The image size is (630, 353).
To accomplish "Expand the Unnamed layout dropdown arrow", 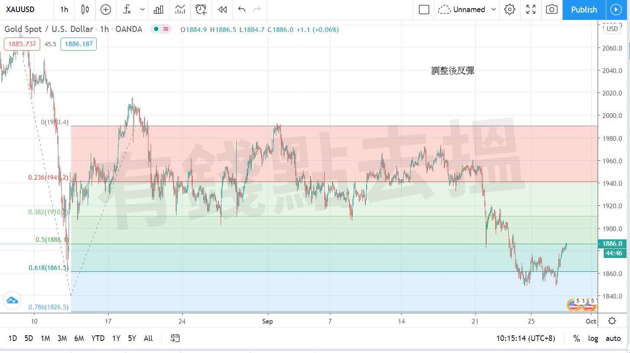I will (x=494, y=10).
